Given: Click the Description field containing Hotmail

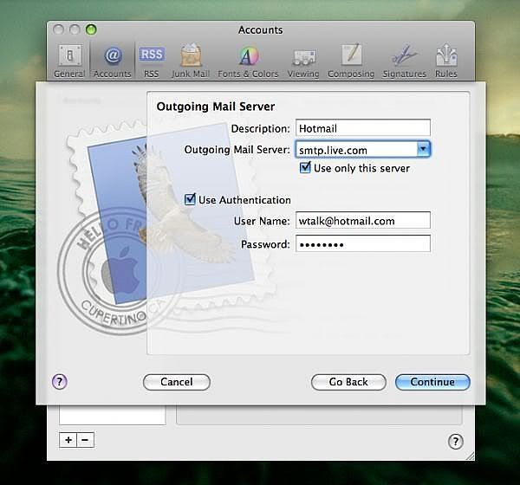Looking at the screenshot, I should click(363, 128).
